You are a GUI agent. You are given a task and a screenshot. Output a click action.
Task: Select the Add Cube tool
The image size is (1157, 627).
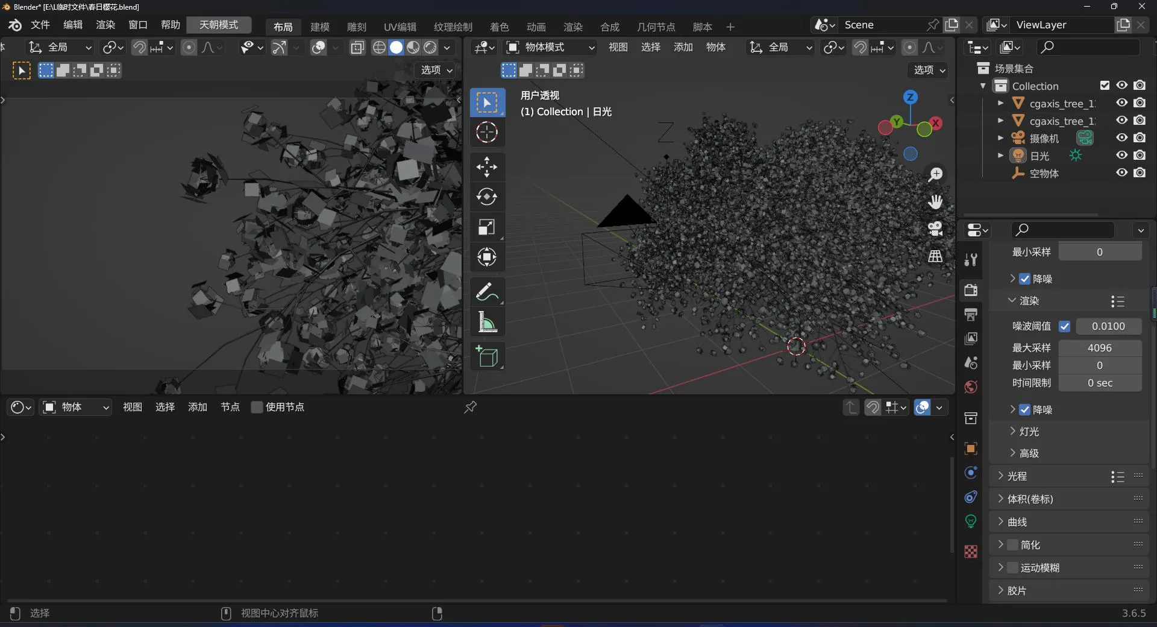487,356
